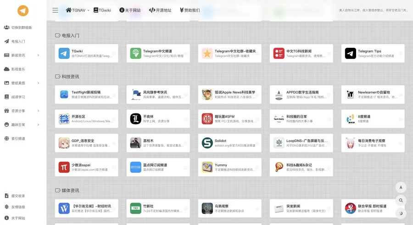The height and width of the screenshot is (225, 413).
Task: Click the orange Telegram logo in sidebar
Action: point(23,11)
